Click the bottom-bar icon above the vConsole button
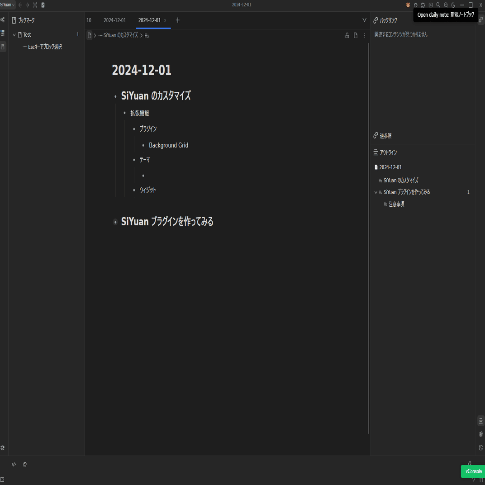The height and width of the screenshot is (485, 485). click(469, 463)
